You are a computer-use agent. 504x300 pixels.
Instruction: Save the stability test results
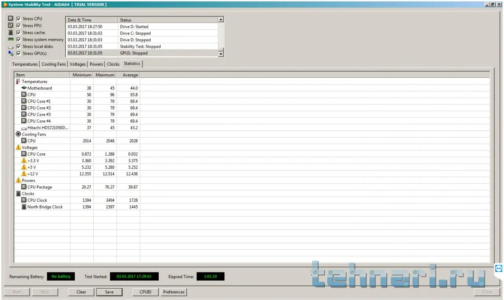[x=109, y=292]
